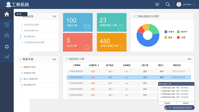Click the speaker icon in 未读消息 popup header
Screen dimensions: 199x112
160,84
